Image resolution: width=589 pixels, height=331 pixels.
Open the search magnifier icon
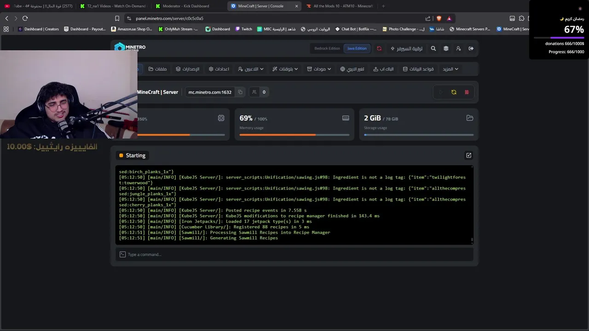(x=433, y=48)
